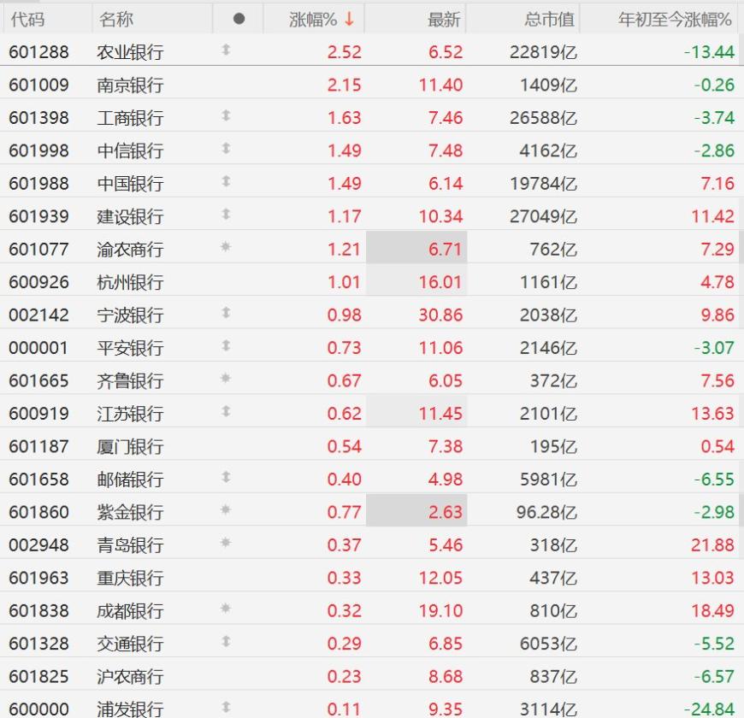Screen dimensions: 744x718
Task: Click highlighted latest price 6.71
Action: pyautogui.click(x=445, y=249)
